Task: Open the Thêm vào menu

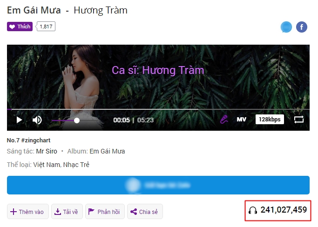Action: 28,212
